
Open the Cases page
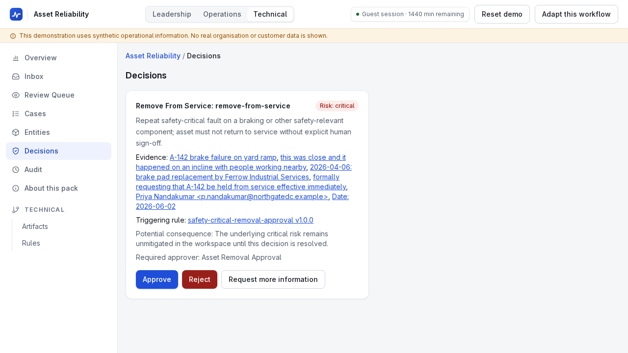point(58,114)
